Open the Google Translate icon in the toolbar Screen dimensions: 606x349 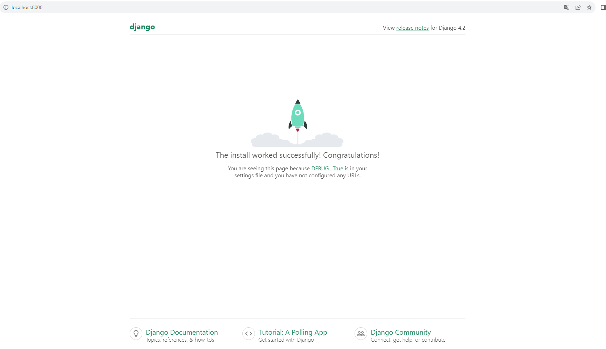click(566, 7)
